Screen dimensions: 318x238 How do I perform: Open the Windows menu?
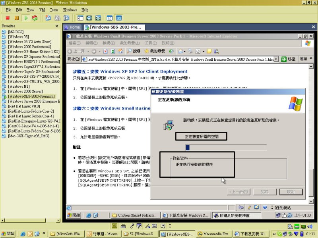pyautogui.click(x=70, y=10)
